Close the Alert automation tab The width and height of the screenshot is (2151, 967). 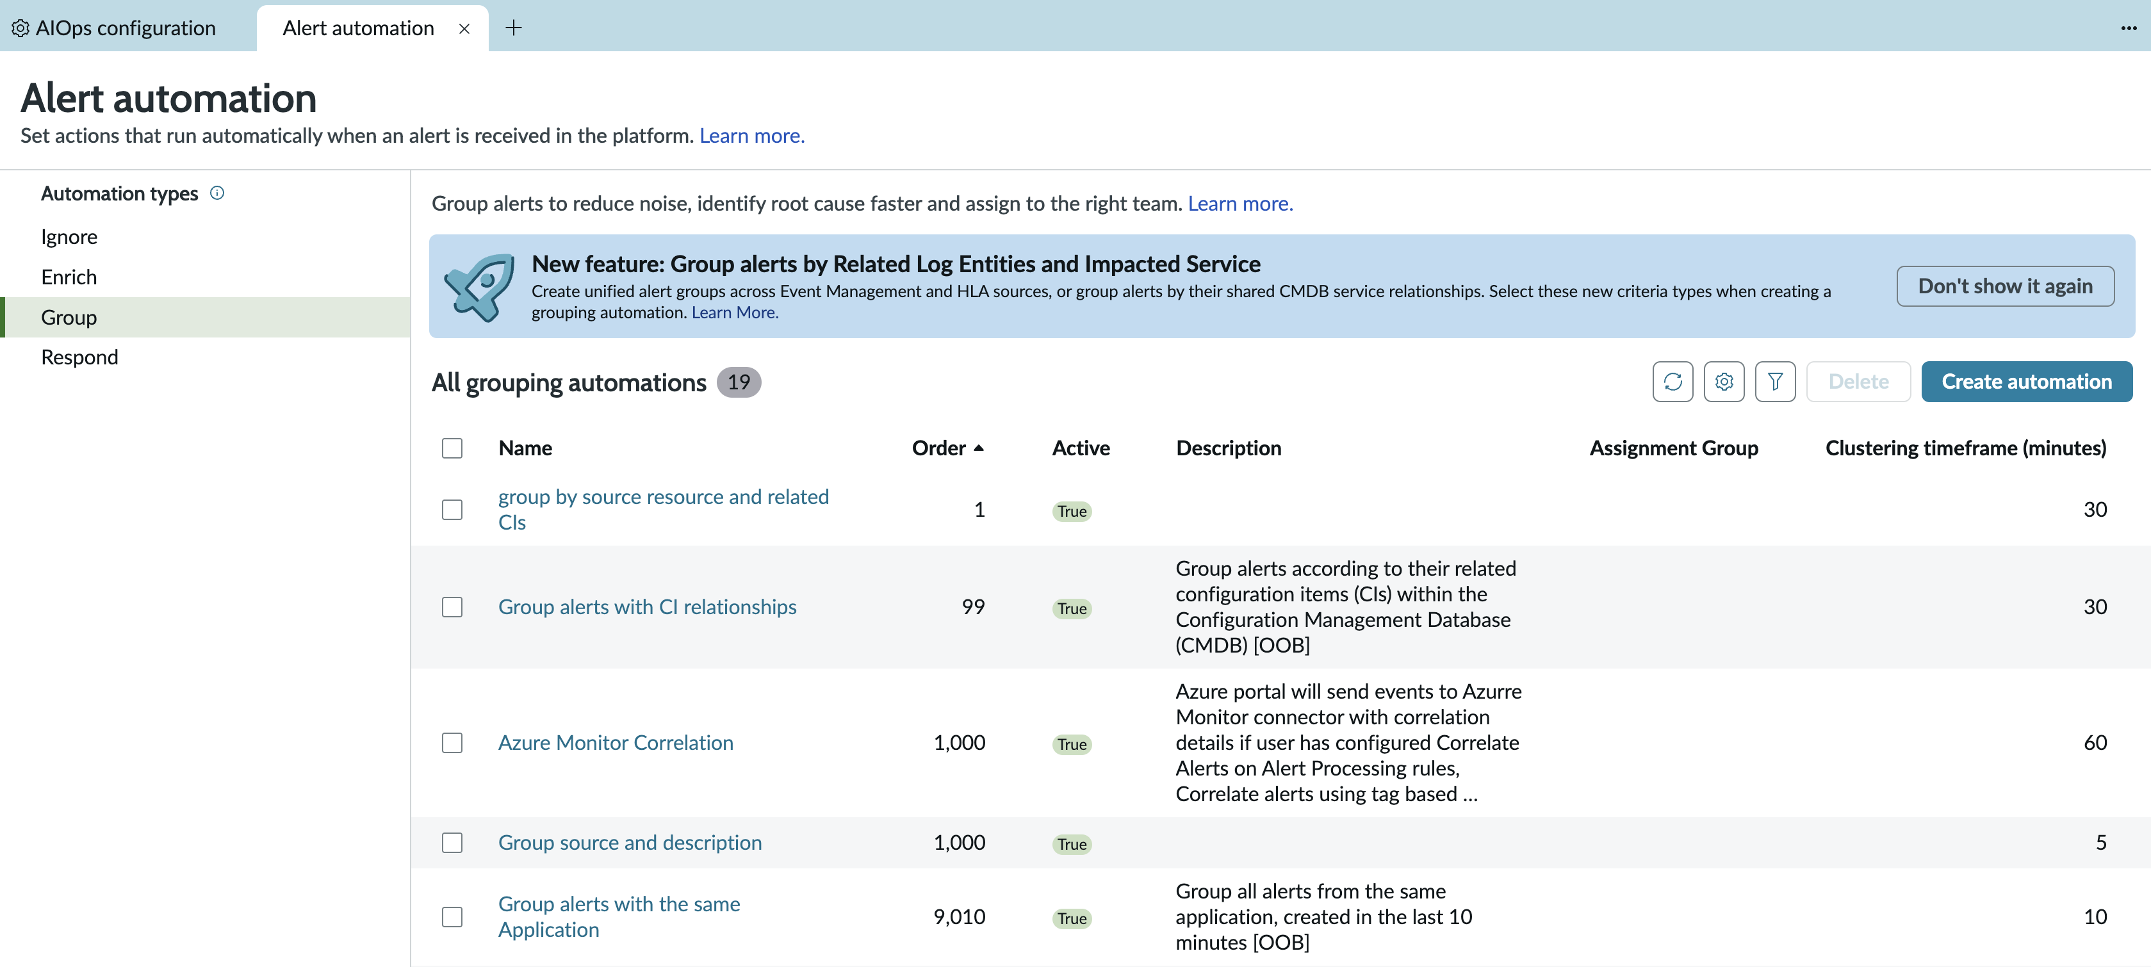[464, 28]
